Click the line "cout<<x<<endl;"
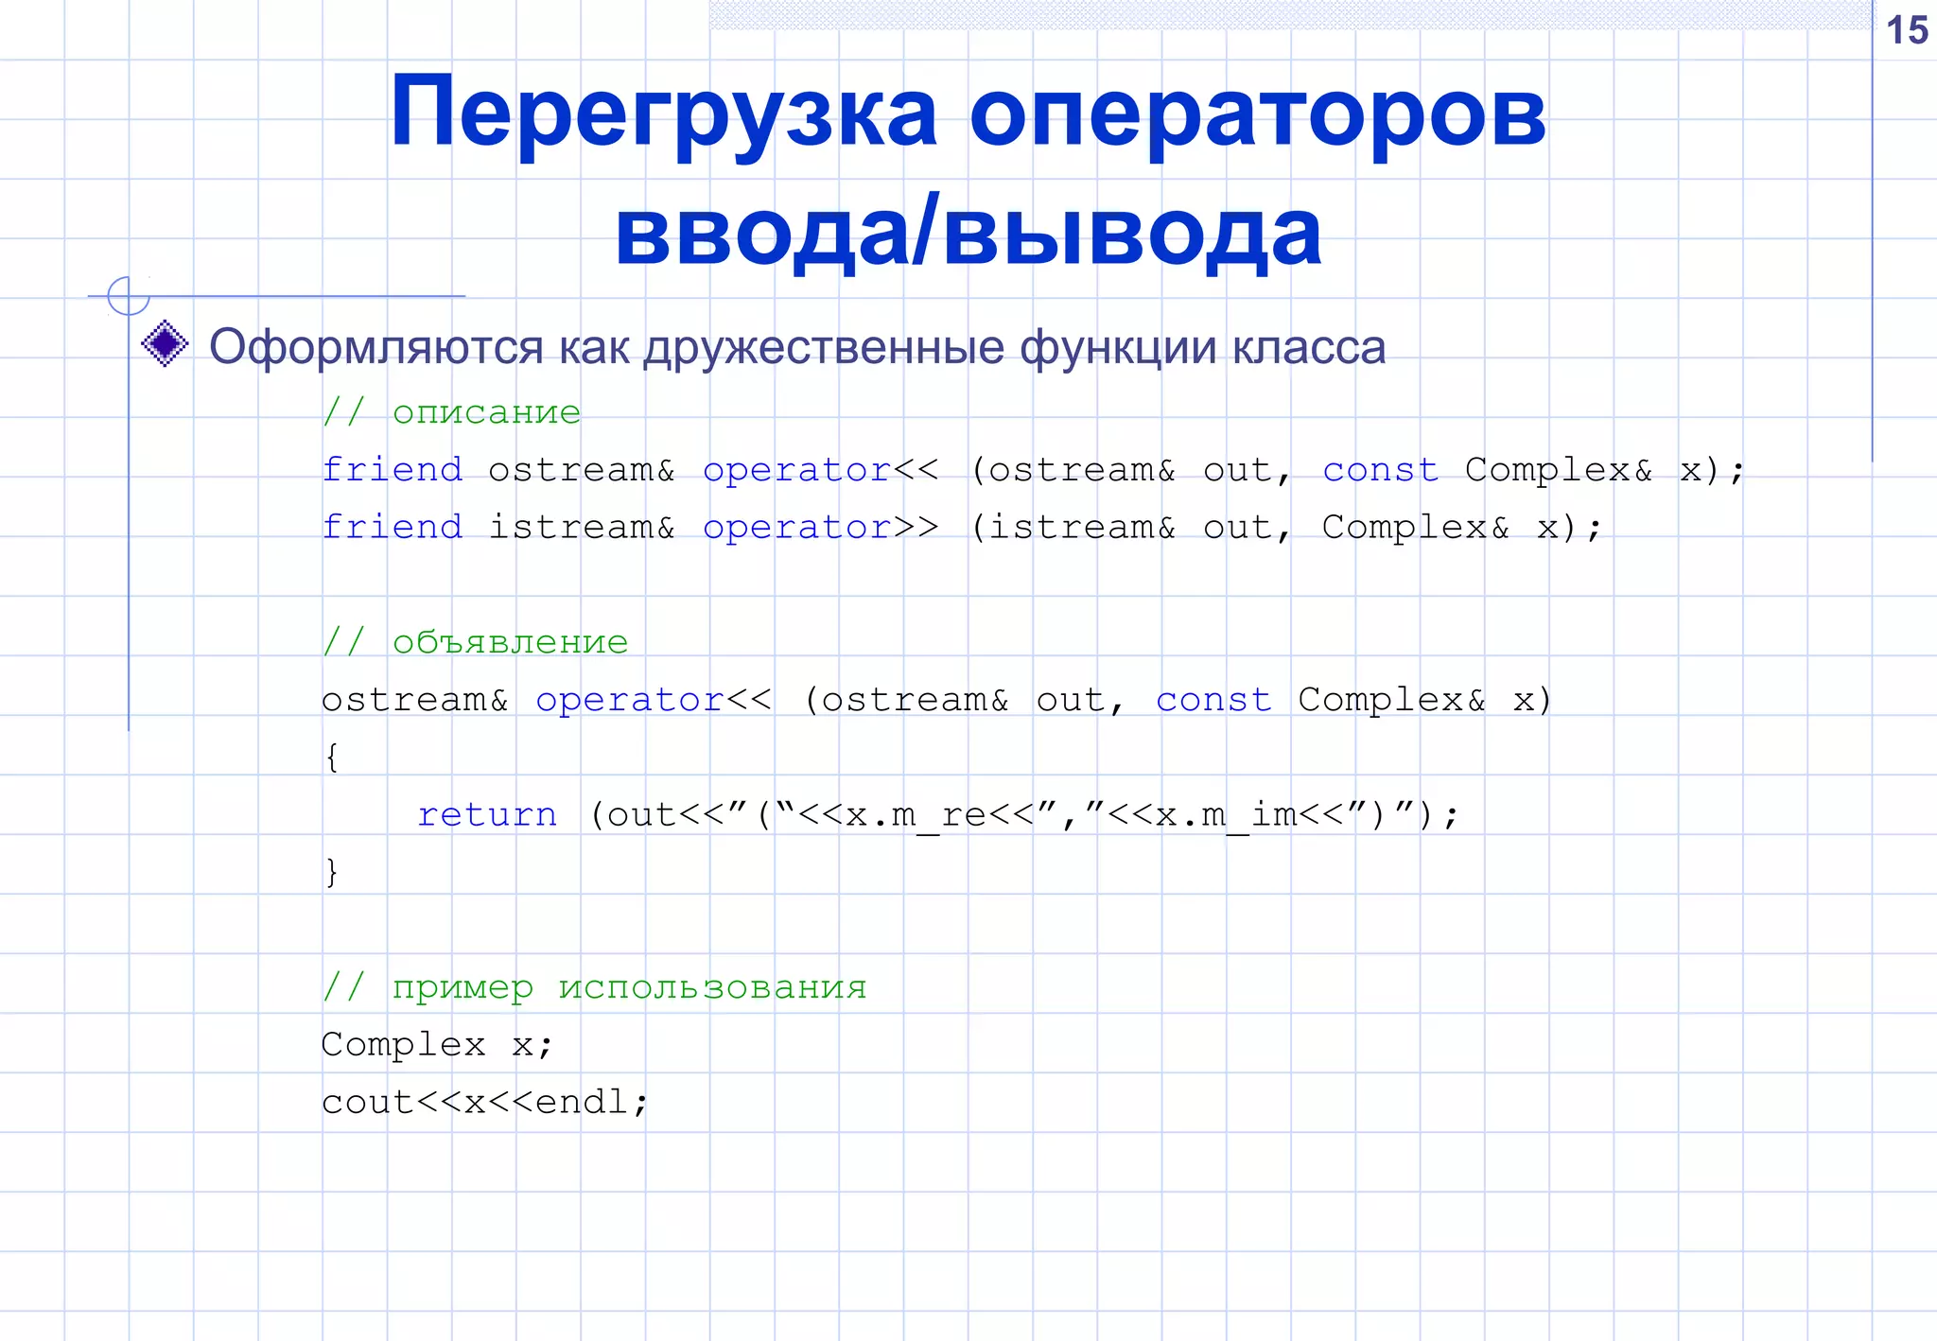 coord(485,1103)
